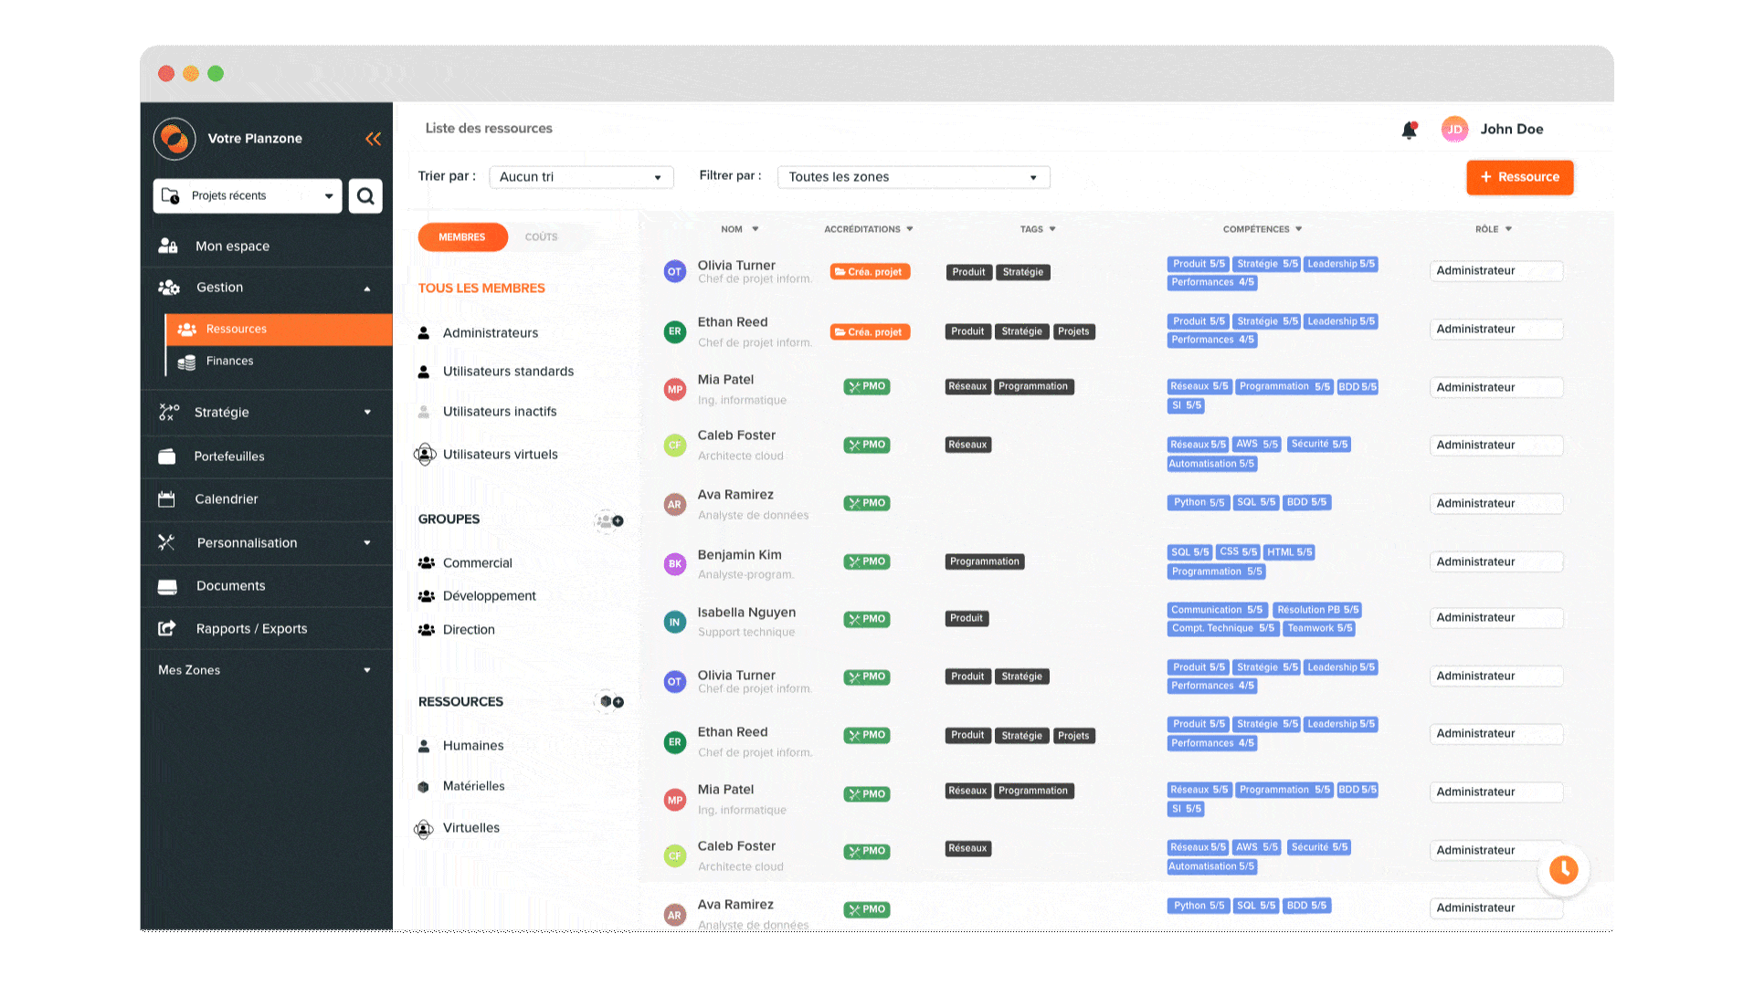1754x986 pixels.
Task: Open Mia Patel's MP avatar
Action: tap(674, 390)
